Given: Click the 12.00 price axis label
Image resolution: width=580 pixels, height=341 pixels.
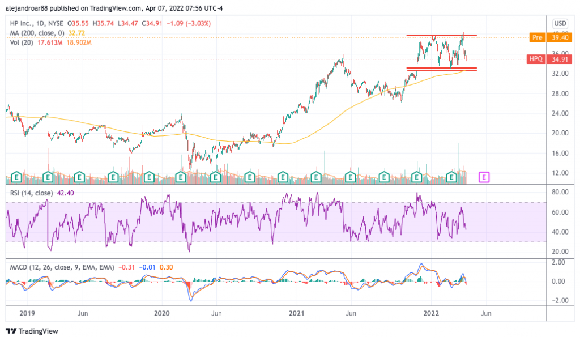Looking at the screenshot, I should [x=560, y=173].
